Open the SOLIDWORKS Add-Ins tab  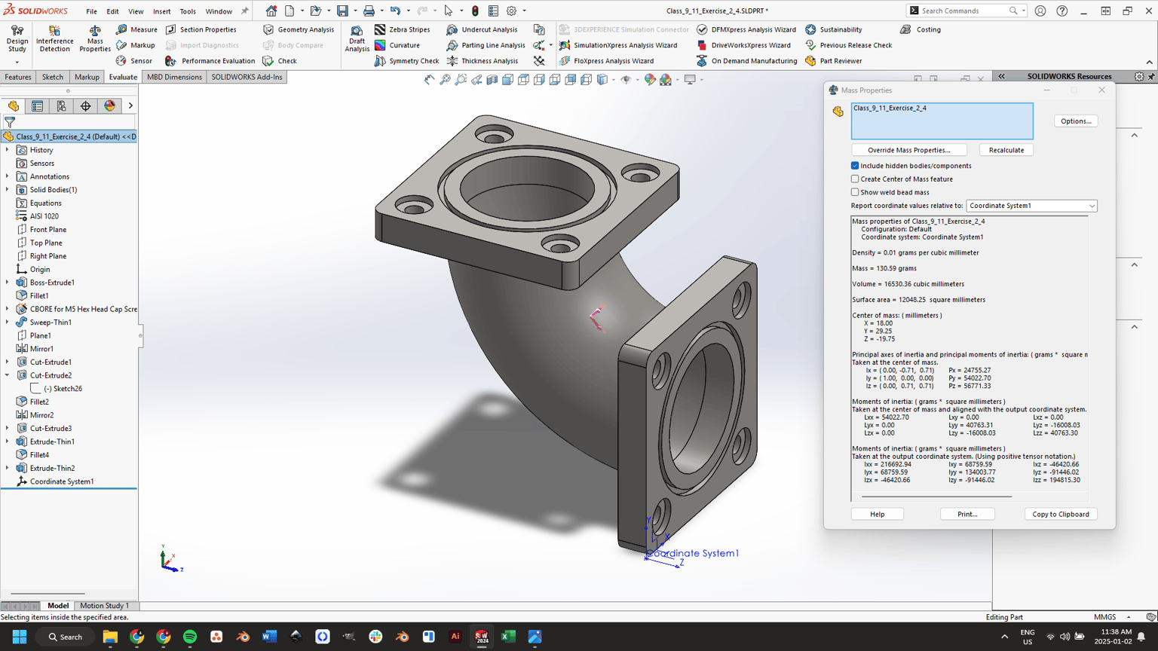pyautogui.click(x=247, y=77)
